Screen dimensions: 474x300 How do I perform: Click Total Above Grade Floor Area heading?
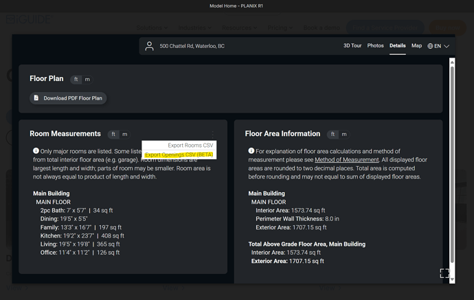pos(307,244)
